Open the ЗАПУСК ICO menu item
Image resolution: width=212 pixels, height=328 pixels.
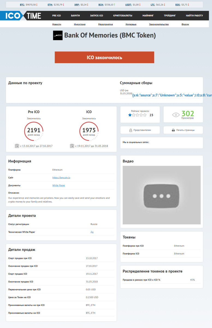click(x=97, y=16)
